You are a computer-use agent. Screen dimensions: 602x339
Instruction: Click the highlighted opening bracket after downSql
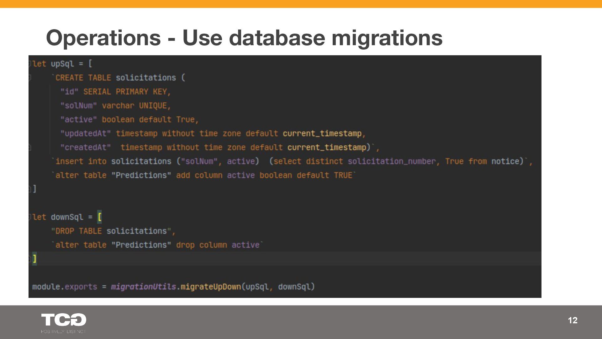[99, 217]
